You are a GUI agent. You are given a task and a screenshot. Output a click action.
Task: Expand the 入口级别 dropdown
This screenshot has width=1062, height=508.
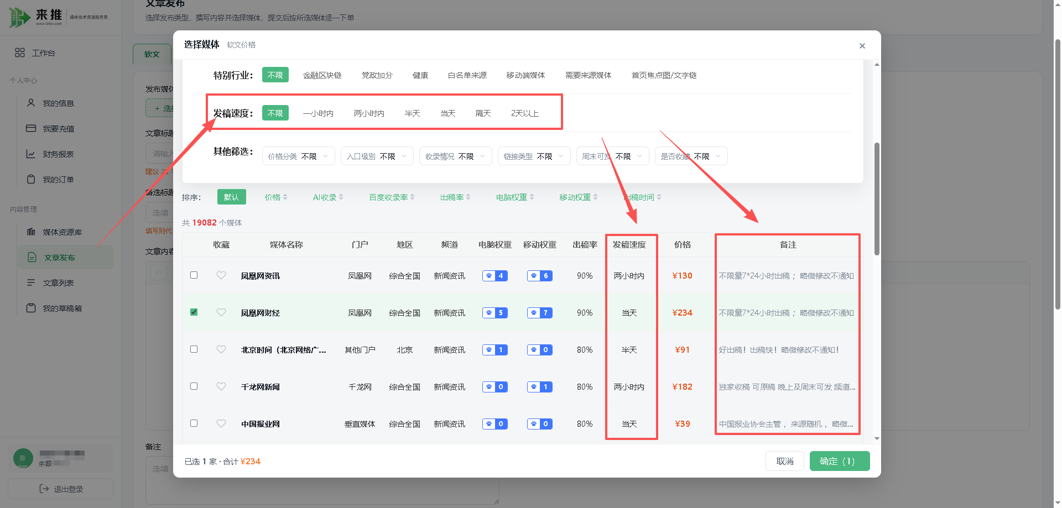(x=377, y=156)
